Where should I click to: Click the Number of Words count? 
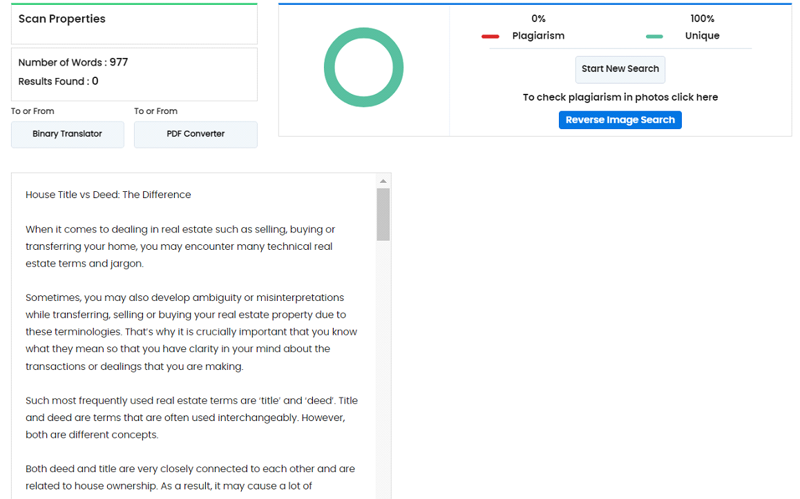[118, 62]
